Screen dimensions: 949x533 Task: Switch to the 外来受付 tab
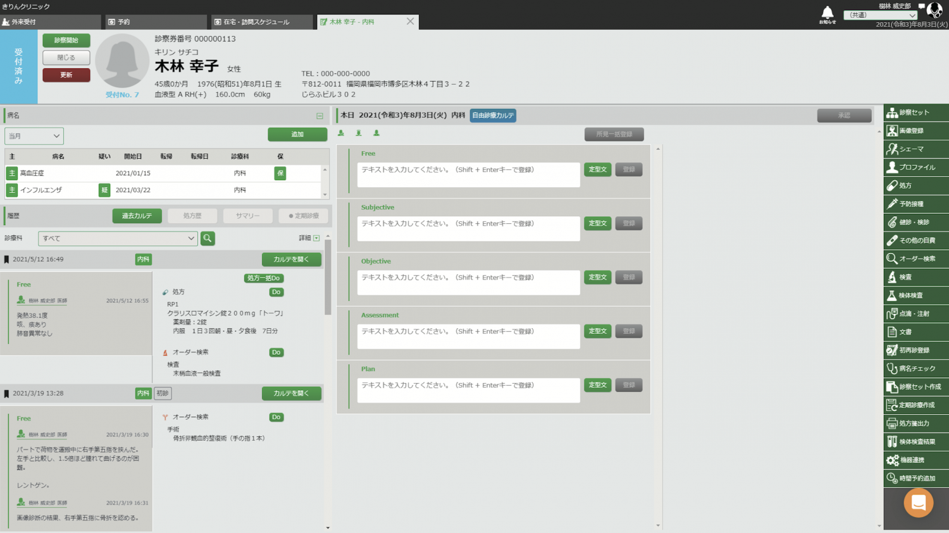point(51,21)
